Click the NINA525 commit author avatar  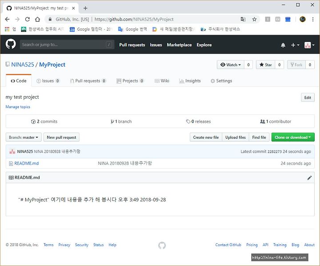(12, 151)
